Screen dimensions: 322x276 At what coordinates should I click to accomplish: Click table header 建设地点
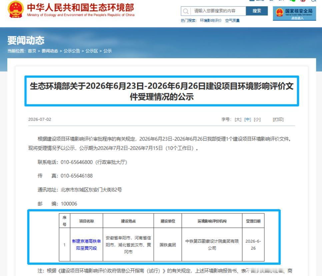[128, 221]
